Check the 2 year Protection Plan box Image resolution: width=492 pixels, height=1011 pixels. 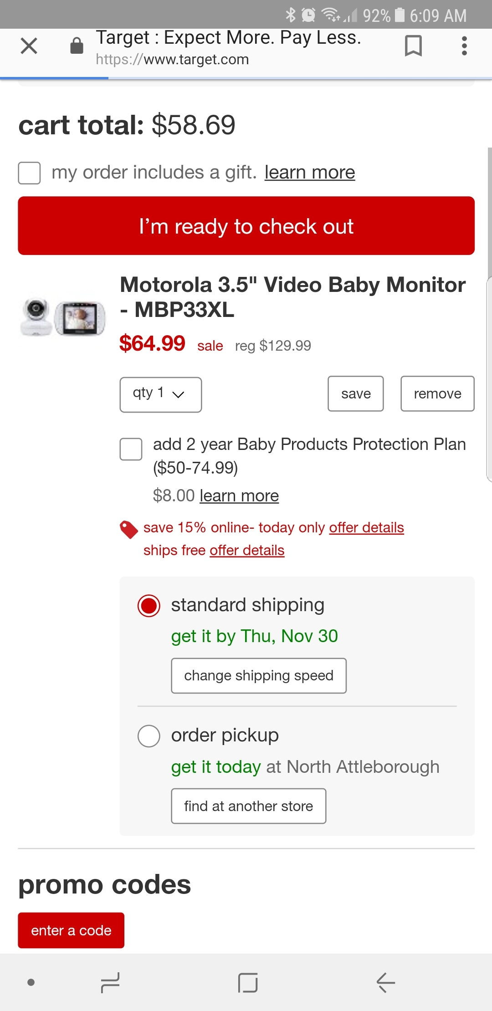[x=131, y=449]
